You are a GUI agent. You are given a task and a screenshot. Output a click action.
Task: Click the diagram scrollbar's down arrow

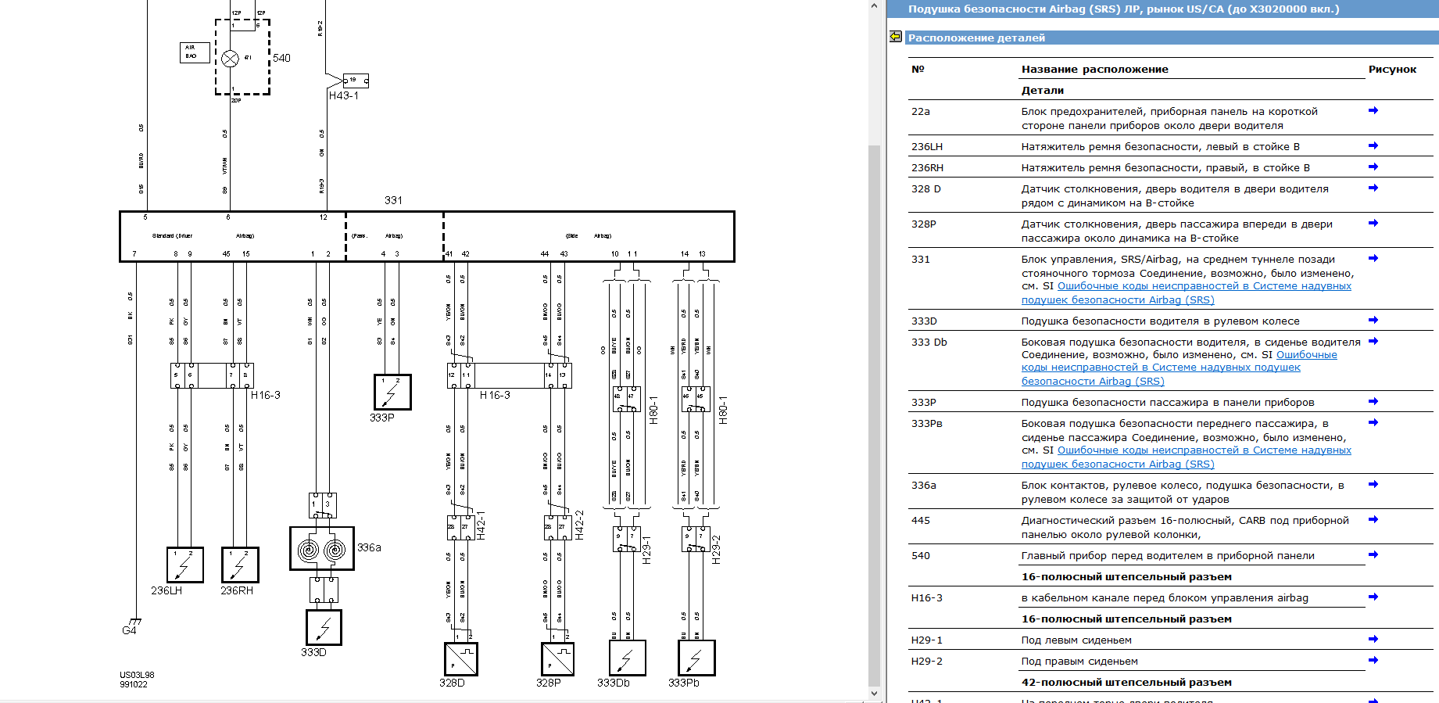[x=875, y=694]
